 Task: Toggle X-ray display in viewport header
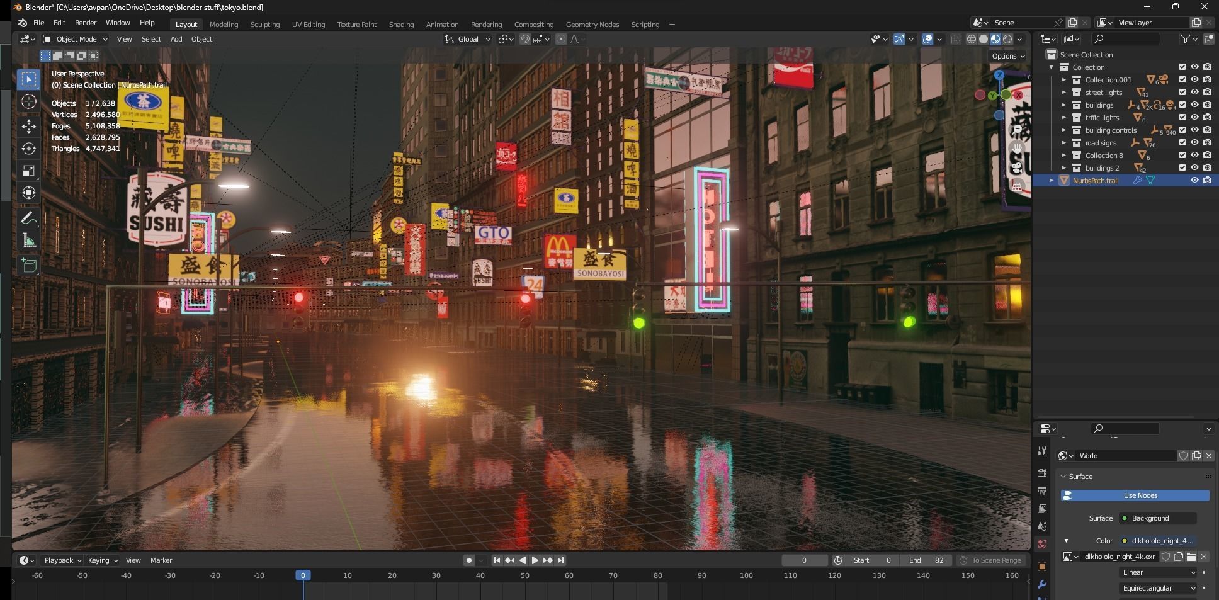[x=955, y=39]
